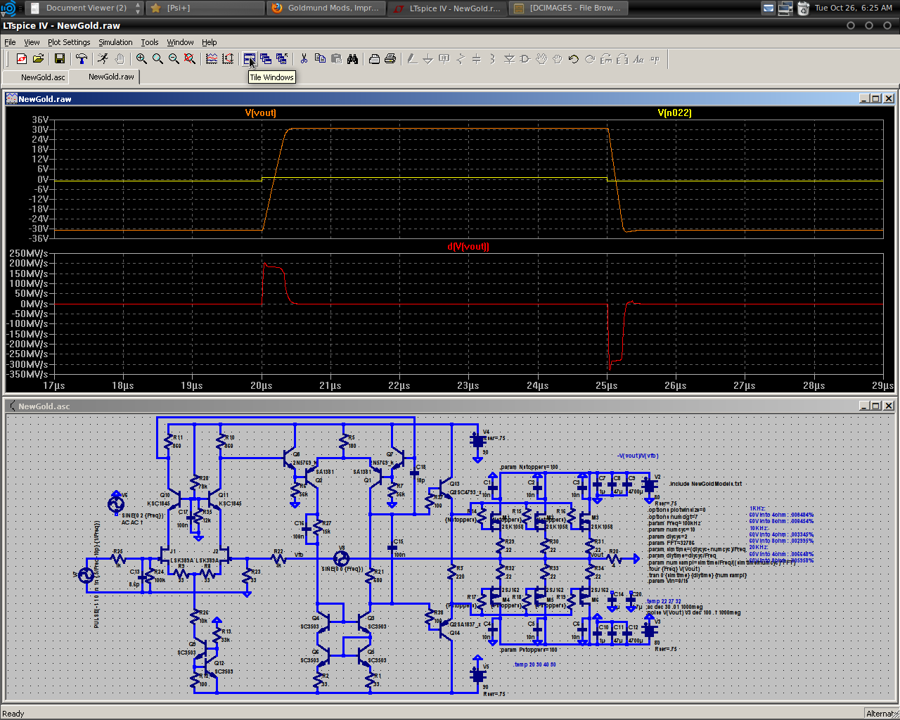This screenshot has height=720, width=900.
Task: Click the Redo arrow icon
Action: coord(590,59)
